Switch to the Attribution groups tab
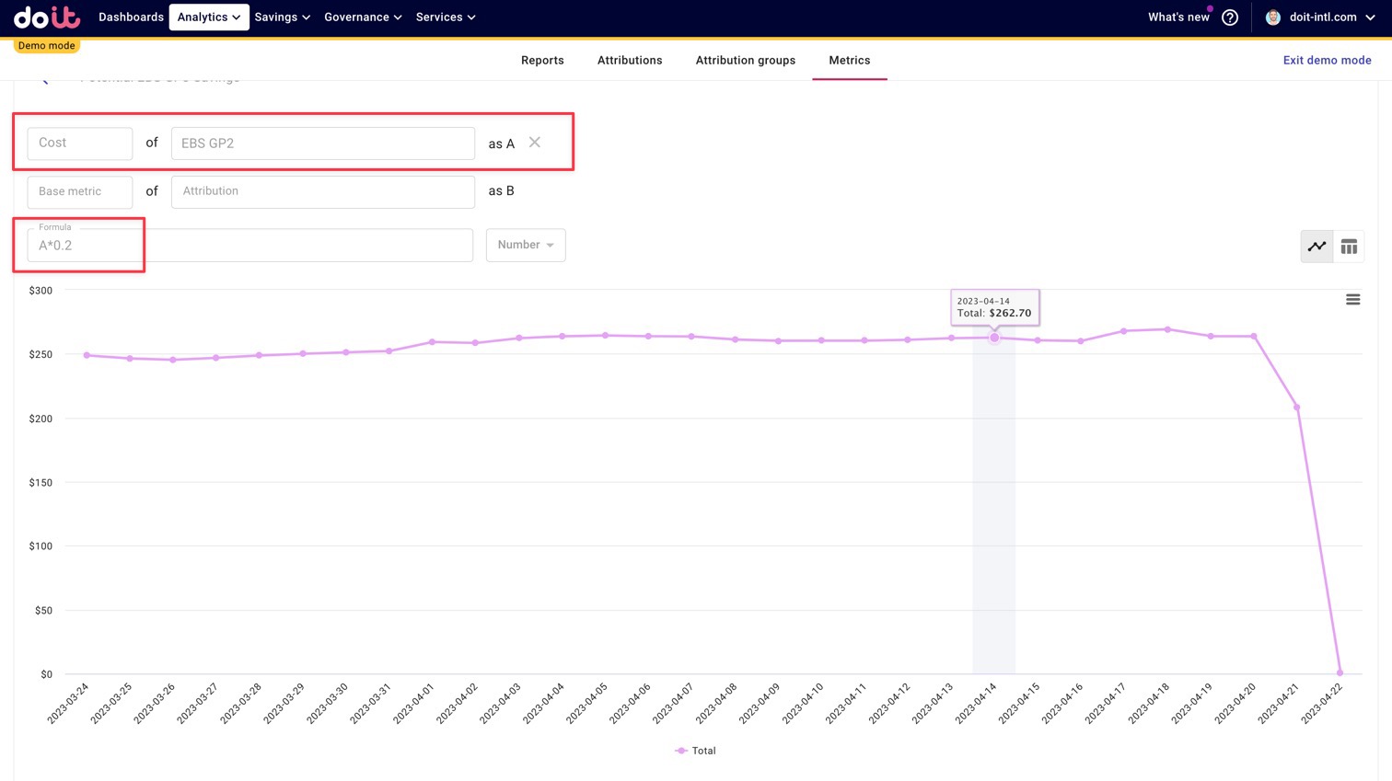The width and height of the screenshot is (1392, 781). click(x=745, y=61)
